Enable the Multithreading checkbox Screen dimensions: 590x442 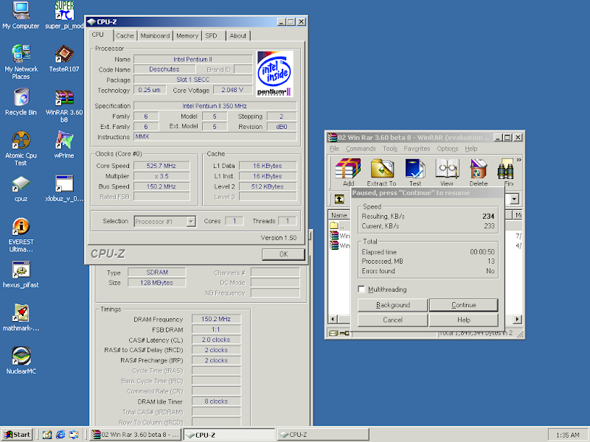tap(361, 289)
